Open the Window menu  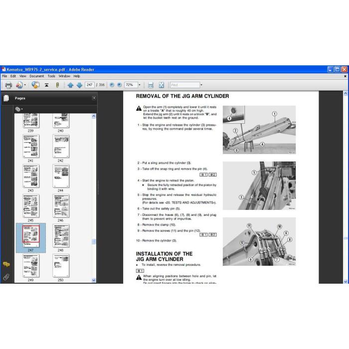[x=64, y=76]
